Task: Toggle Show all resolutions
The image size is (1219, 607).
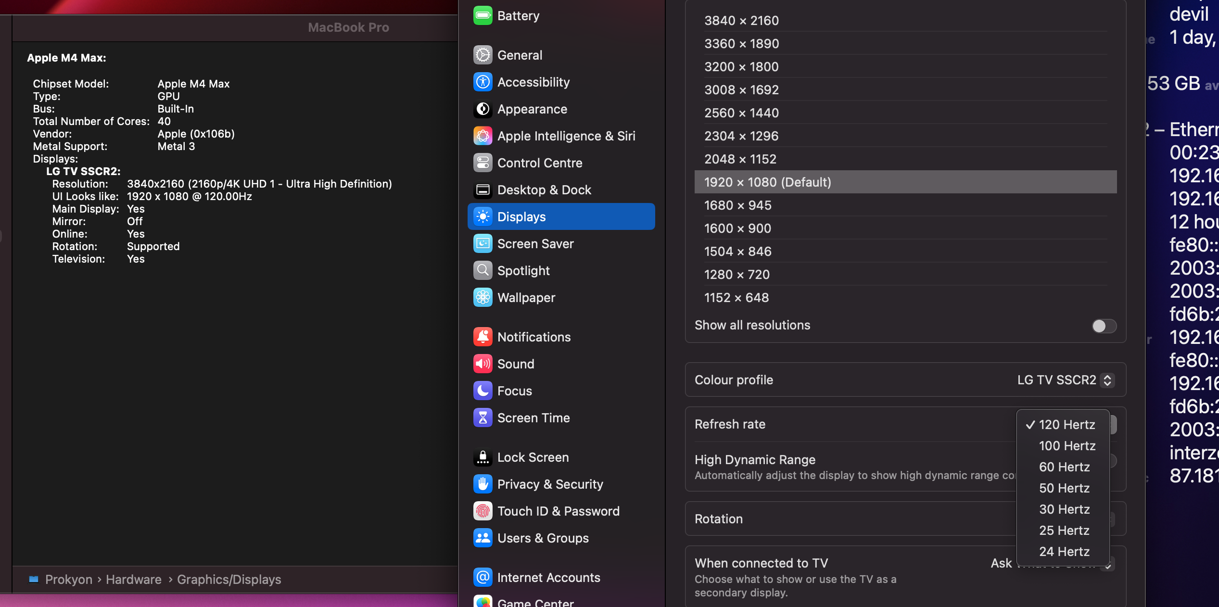Action: (1104, 326)
